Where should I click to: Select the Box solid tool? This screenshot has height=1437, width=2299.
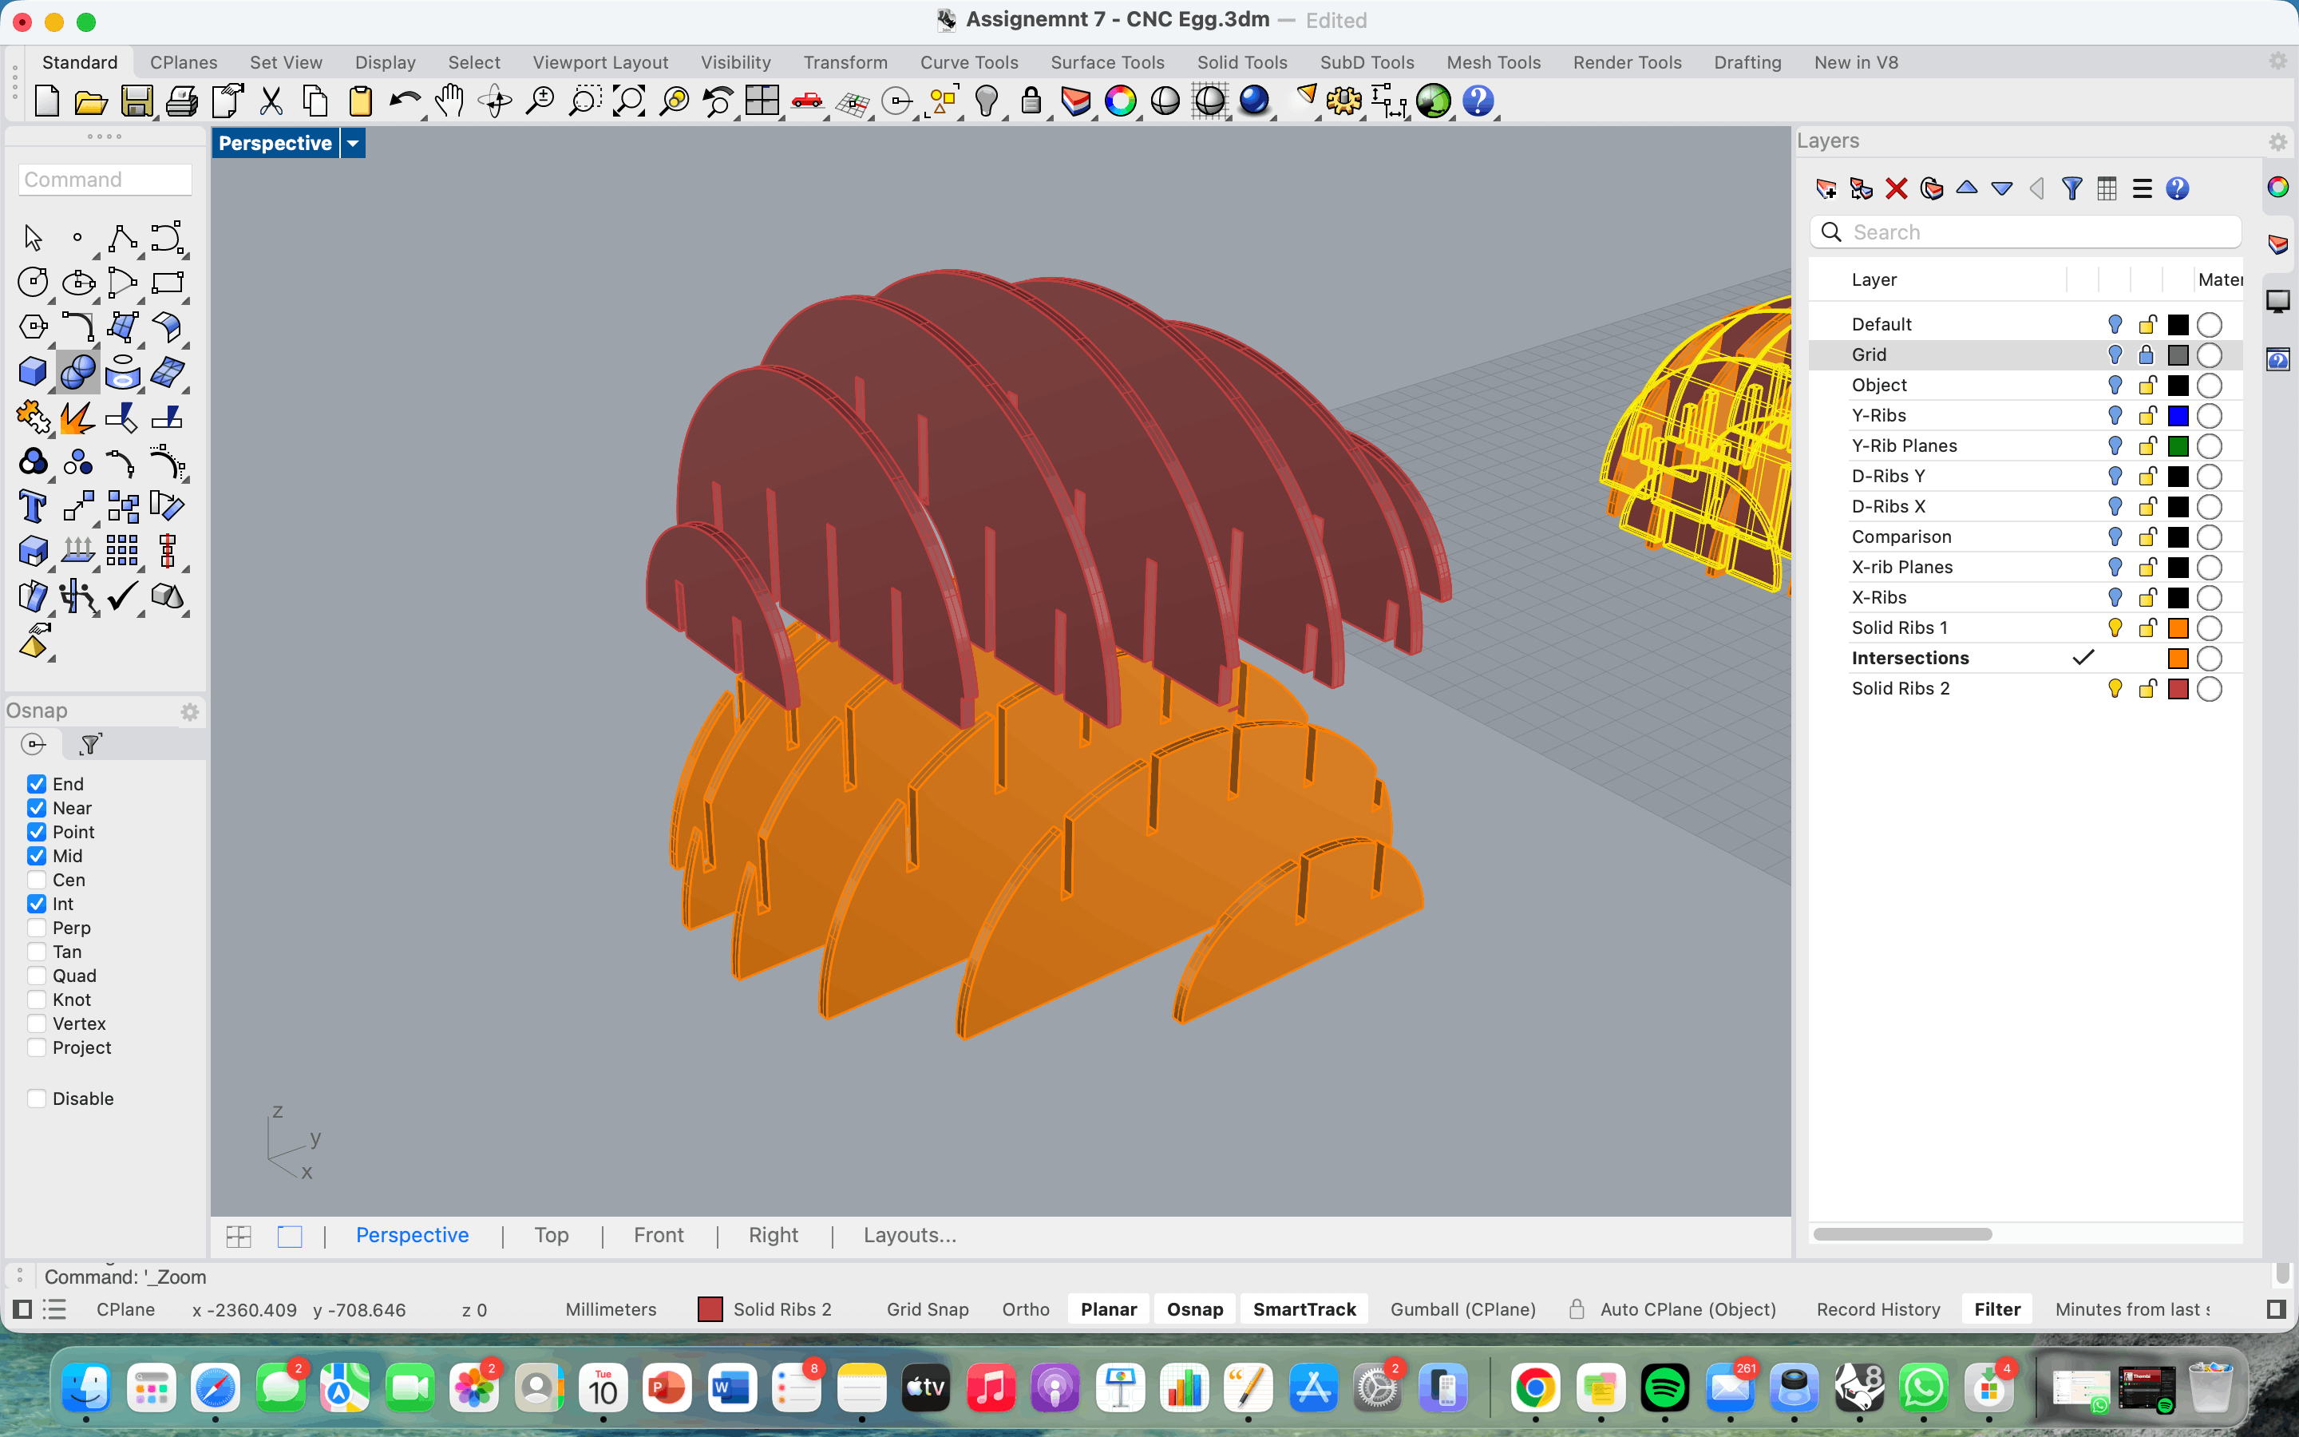tap(32, 371)
